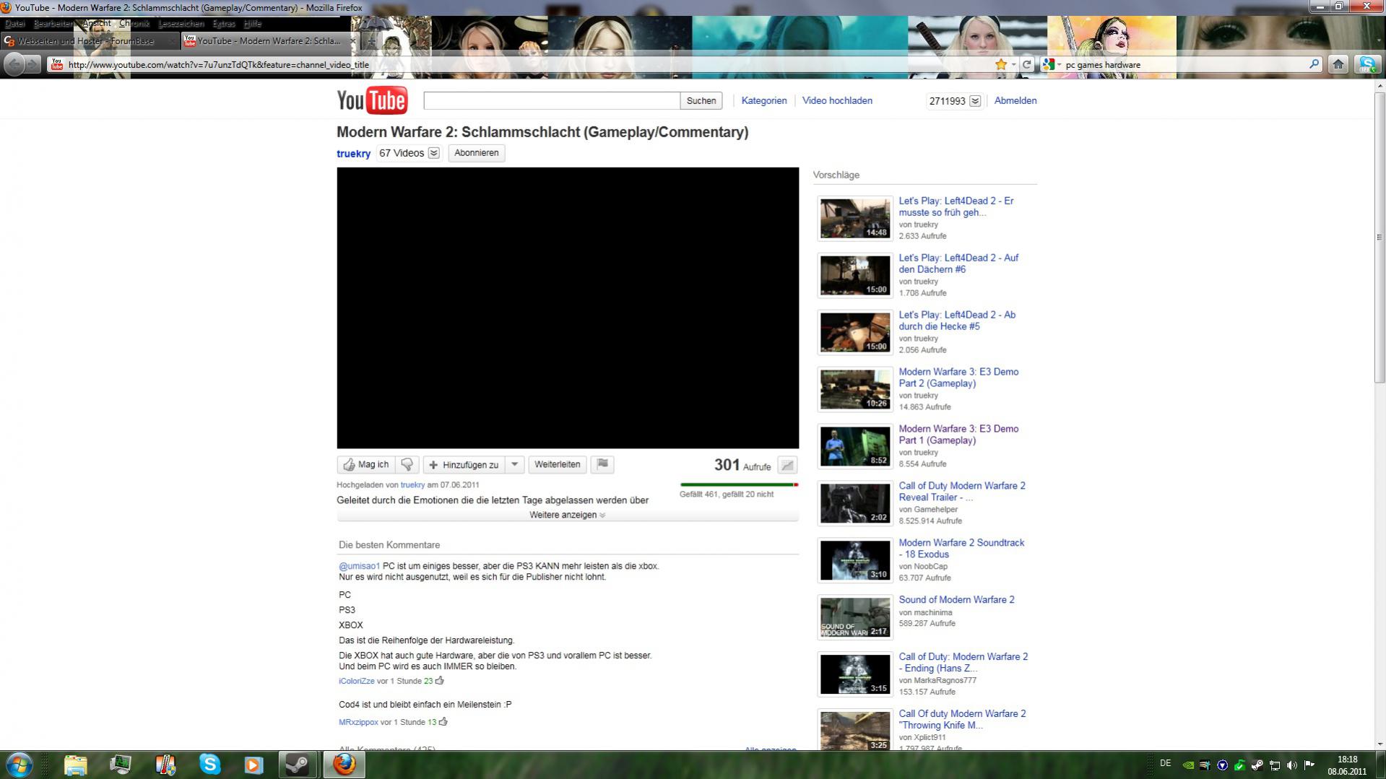The height and width of the screenshot is (779, 1386).
Task: Expand the 67 Videos dropdown arrow
Action: 433,153
